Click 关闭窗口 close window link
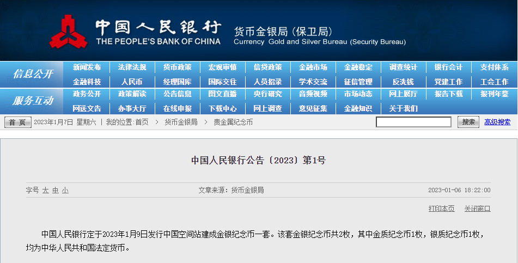Viewport: 518px width, 263px height. 477,209
